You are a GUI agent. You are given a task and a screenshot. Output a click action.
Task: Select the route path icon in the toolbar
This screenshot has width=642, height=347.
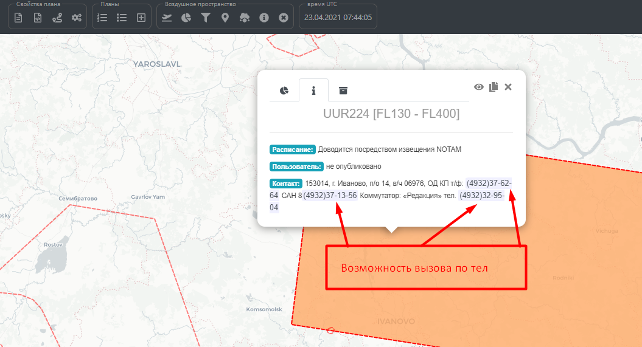(x=57, y=18)
